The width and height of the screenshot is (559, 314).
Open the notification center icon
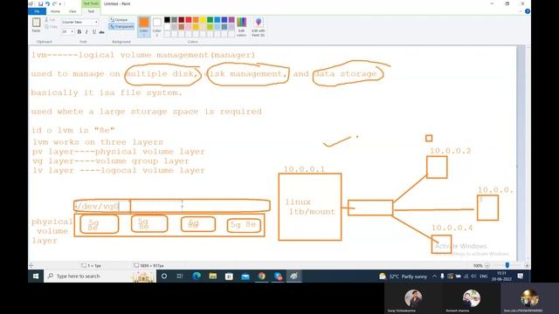(521, 276)
